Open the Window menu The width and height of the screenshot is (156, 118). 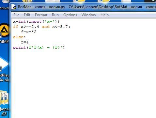coord(89,15)
